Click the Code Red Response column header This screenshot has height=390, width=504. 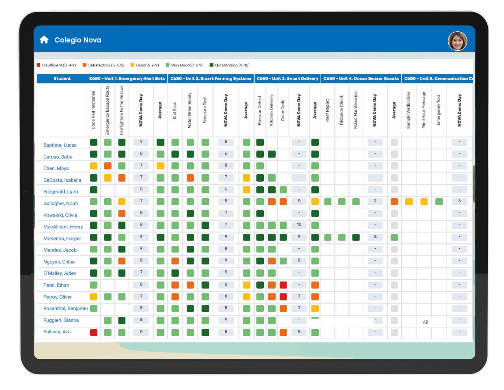tap(93, 110)
